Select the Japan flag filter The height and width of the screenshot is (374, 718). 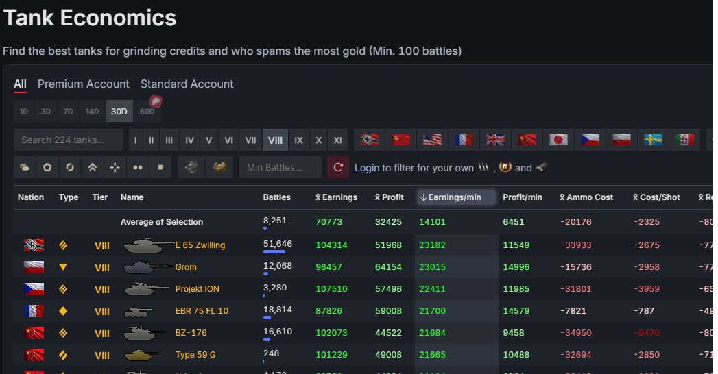click(558, 140)
